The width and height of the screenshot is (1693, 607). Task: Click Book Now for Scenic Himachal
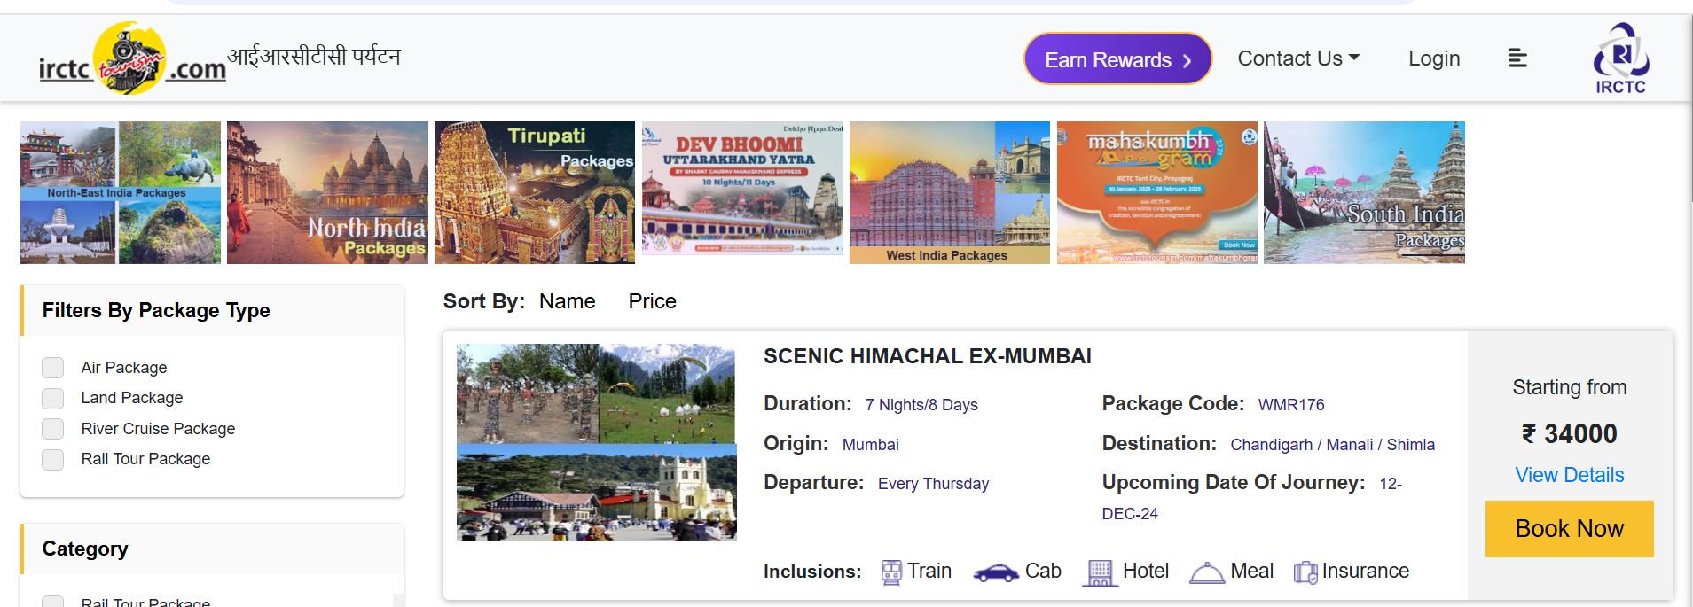(1569, 529)
